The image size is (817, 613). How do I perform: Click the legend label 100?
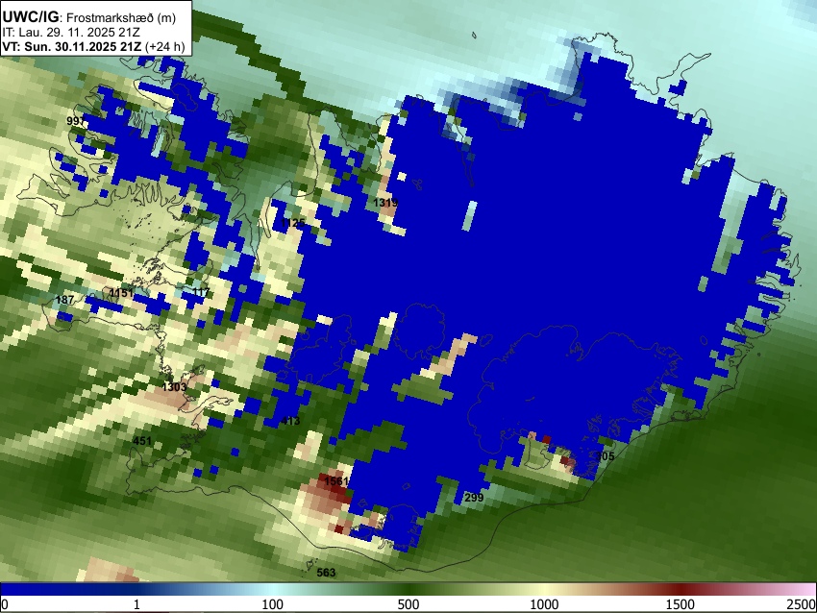click(273, 604)
